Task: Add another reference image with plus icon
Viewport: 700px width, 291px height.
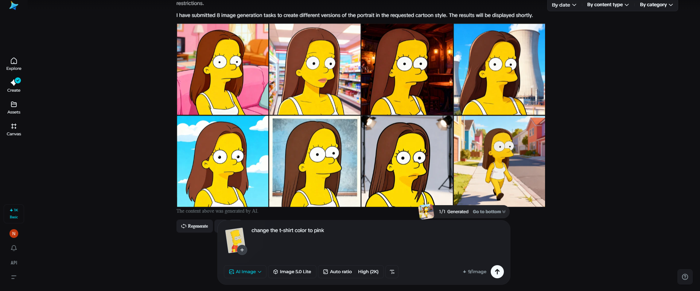Action: point(242,250)
